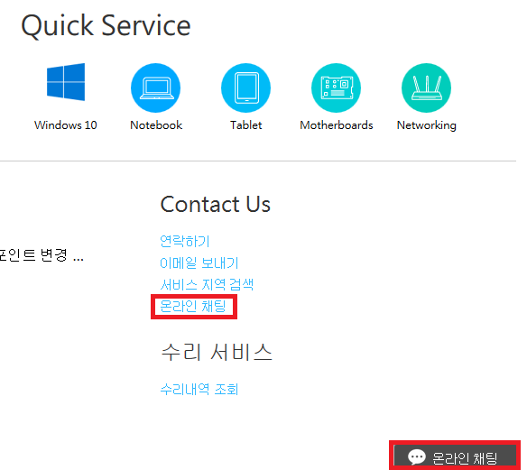The image size is (527, 470).
Task: Open the 이메일 보내기 link
Action: (199, 263)
